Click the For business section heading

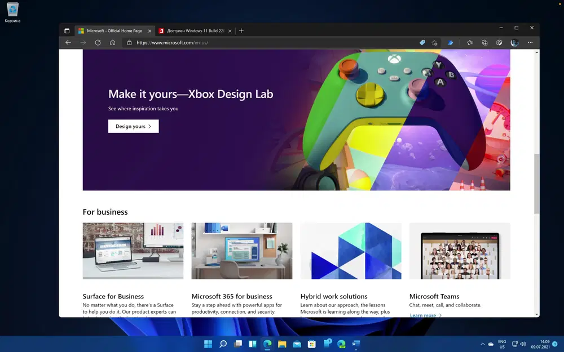click(105, 212)
